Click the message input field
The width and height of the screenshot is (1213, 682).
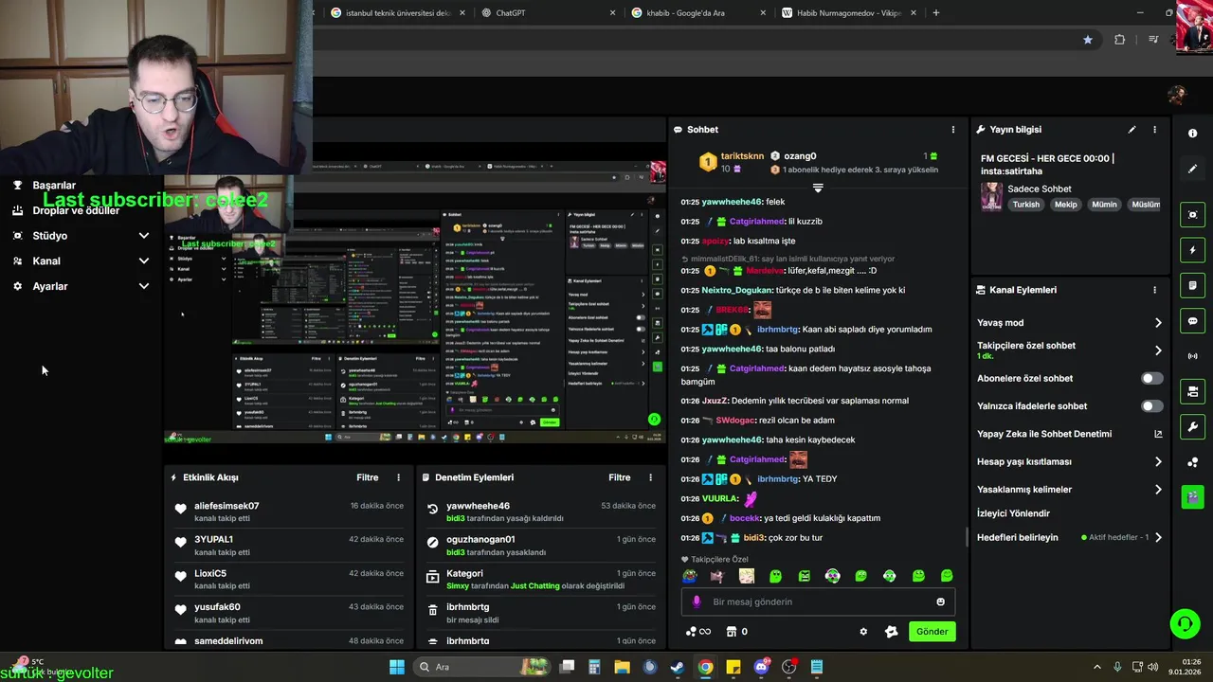point(818,601)
